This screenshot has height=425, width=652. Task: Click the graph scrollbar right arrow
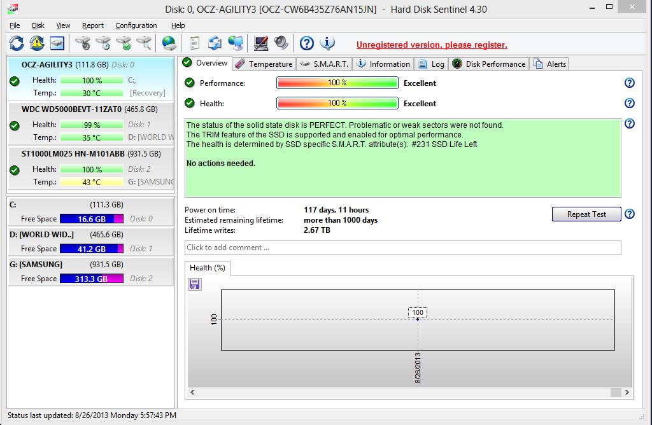(627, 392)
